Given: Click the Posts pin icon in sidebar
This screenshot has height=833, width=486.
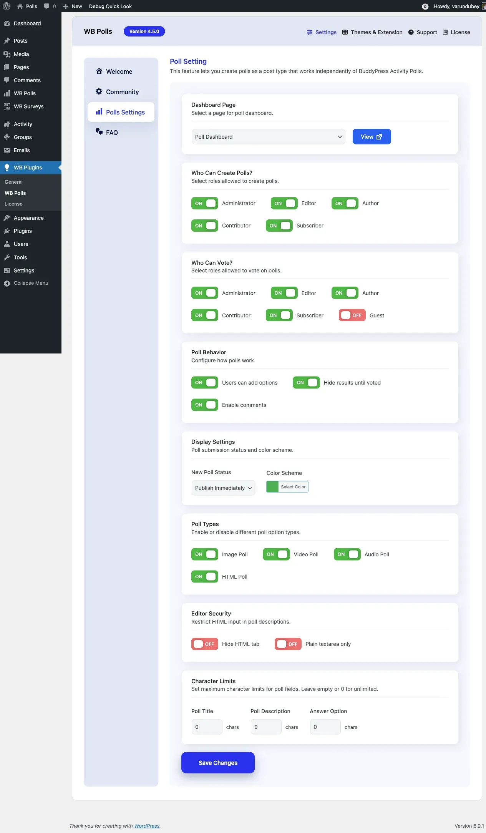Looking at the screenshot, I should (x=7, y=41).
